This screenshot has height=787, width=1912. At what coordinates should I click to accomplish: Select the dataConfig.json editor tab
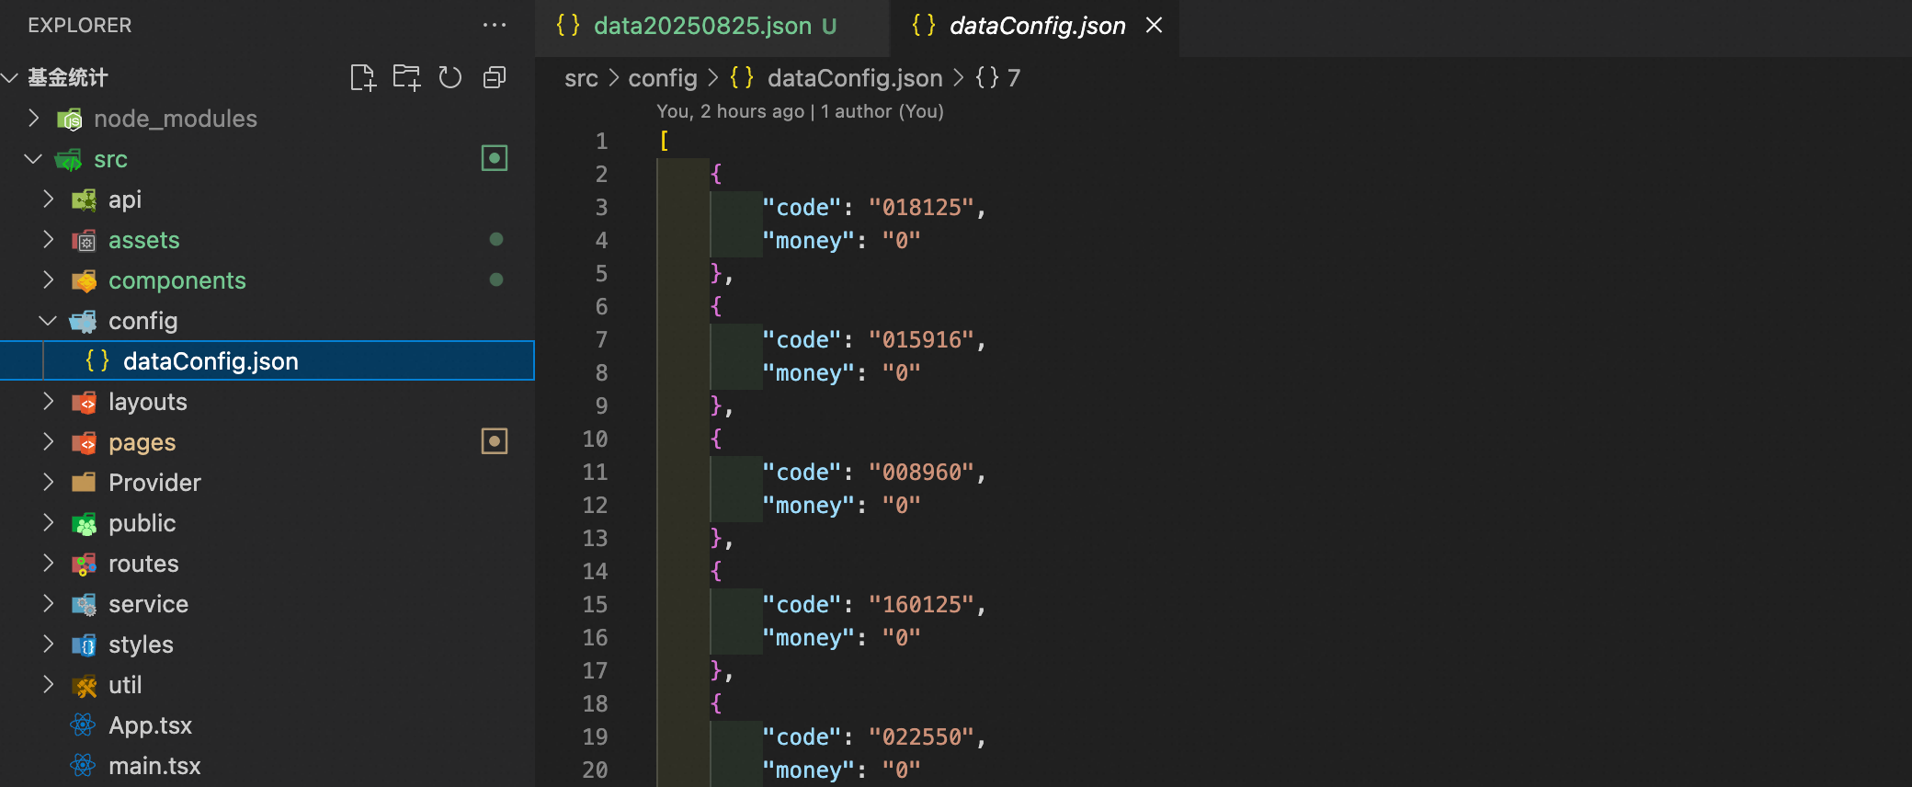coord(1036,26)
